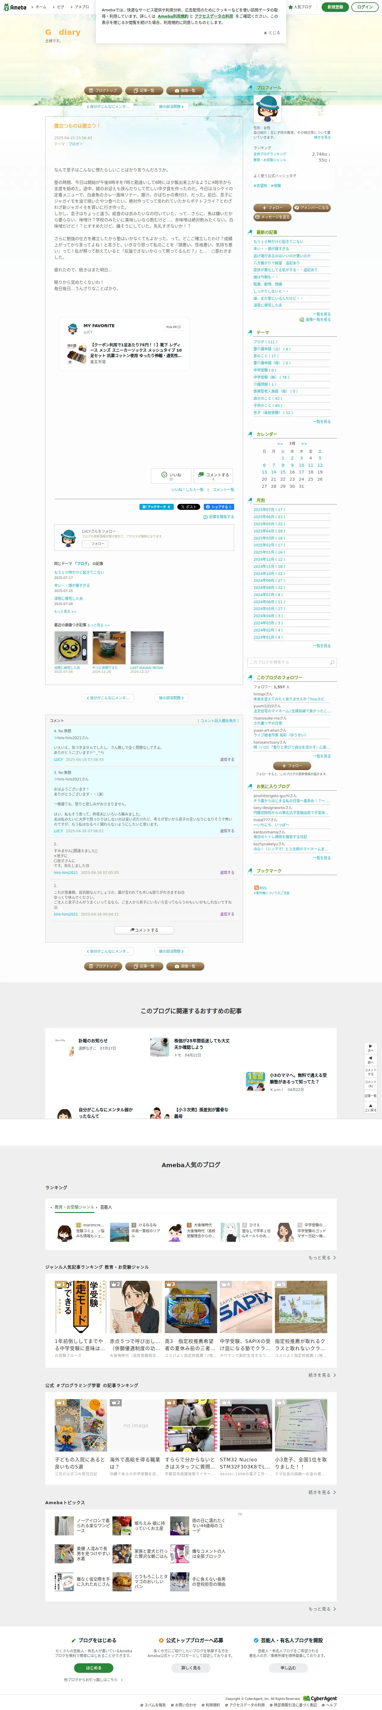This screenshot has width=382, height=1710.
Task: Click the X ポスト share button
Action: coord(188,507)
